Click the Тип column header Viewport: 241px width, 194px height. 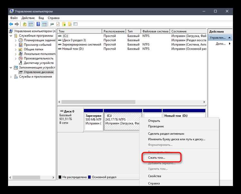point(133,31)
